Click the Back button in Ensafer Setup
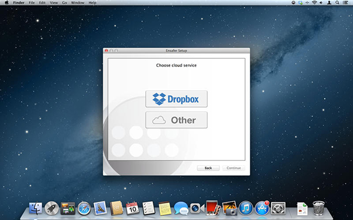This screenshot has width=353, height=220. point(208,168)
